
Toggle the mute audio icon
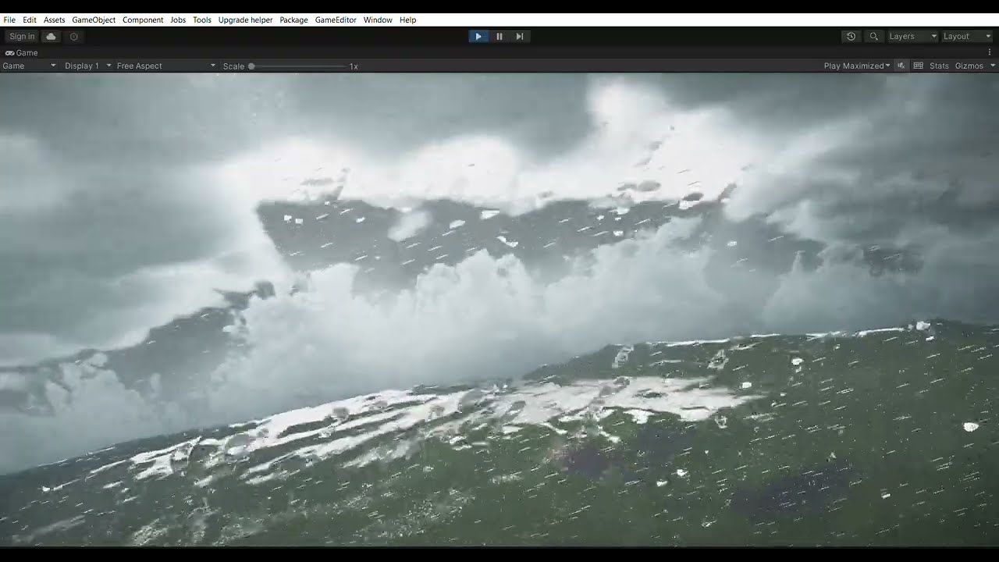(901, 66)
